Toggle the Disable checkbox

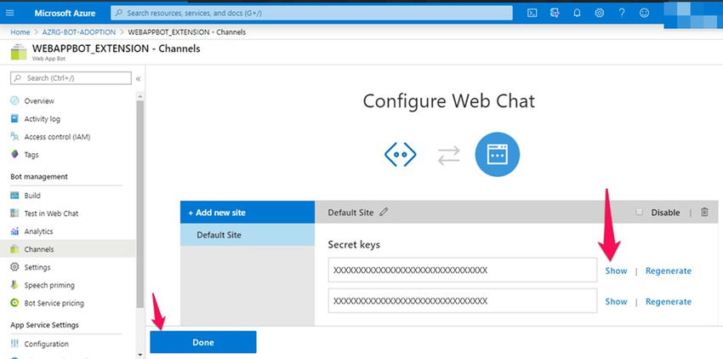[639, 212]
